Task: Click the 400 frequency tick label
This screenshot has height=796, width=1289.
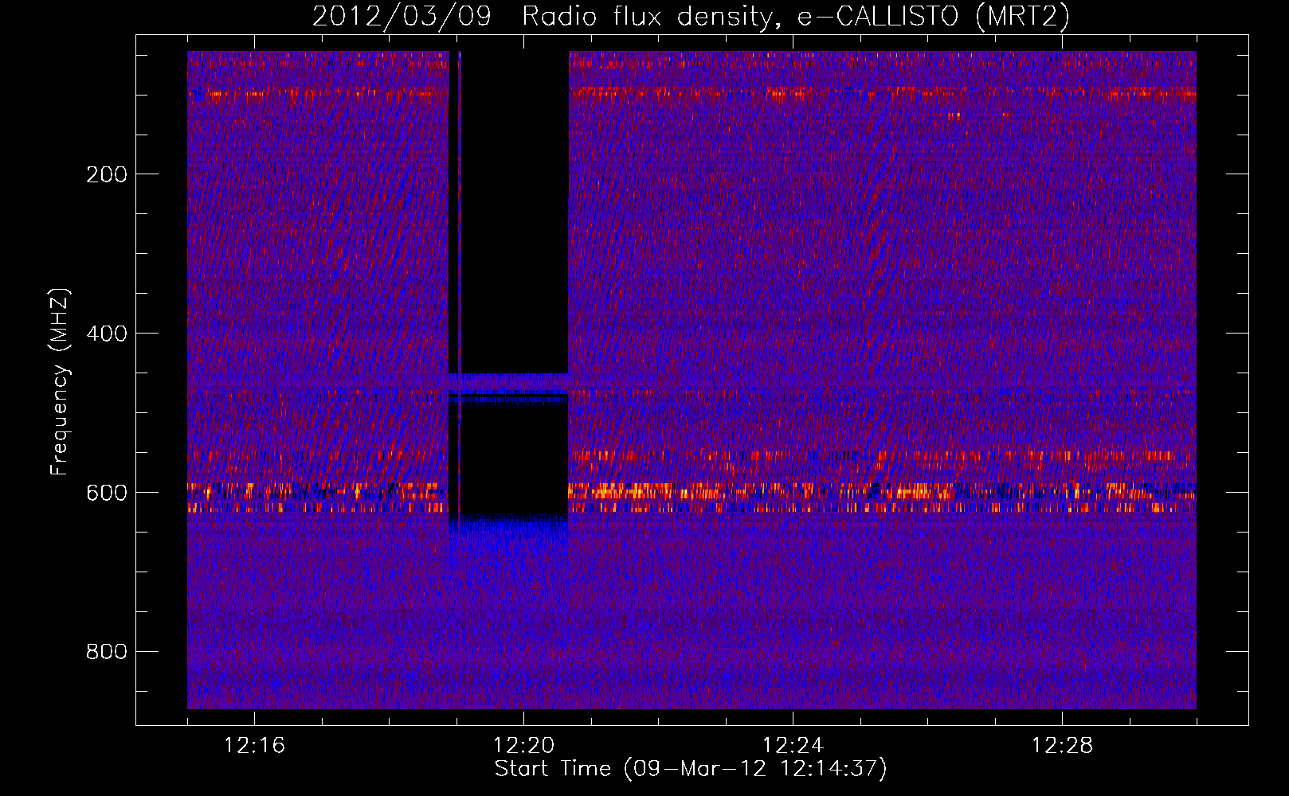Action: 107,334
